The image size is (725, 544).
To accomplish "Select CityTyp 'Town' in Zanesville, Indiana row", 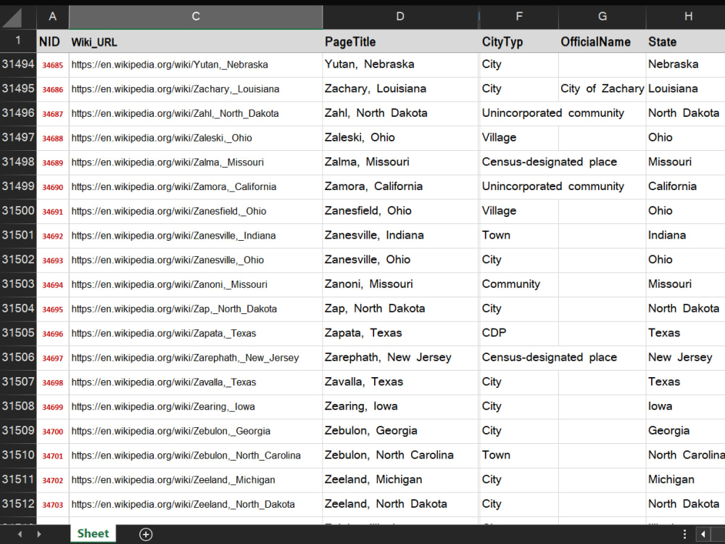I will 519,236.
